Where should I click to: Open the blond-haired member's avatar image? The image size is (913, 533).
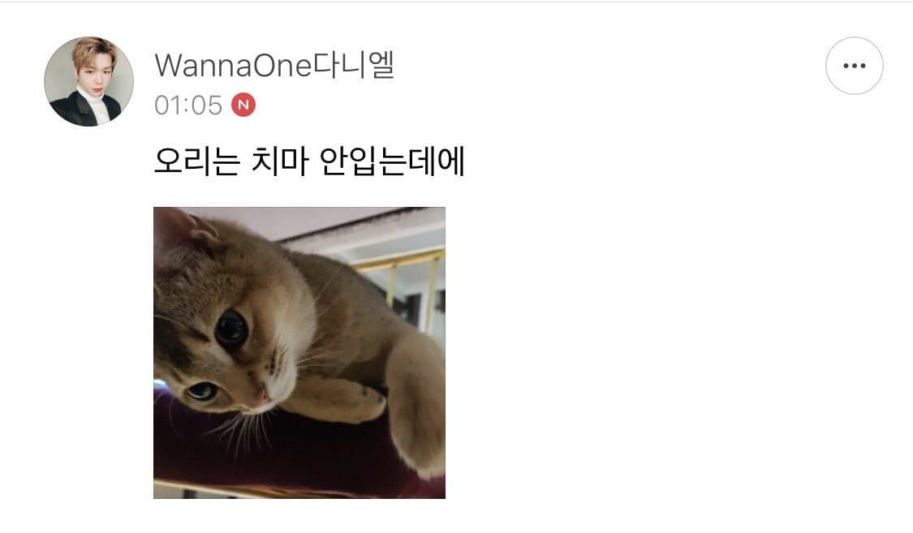pos(88,81)
